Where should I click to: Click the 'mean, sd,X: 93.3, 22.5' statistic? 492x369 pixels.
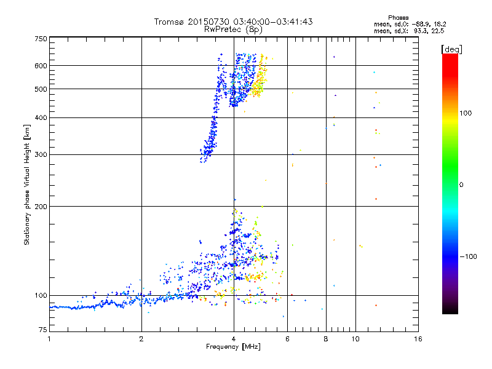pyautogui.click(x=409, y=31)
